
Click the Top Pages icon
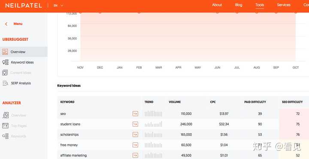[5, 126]
